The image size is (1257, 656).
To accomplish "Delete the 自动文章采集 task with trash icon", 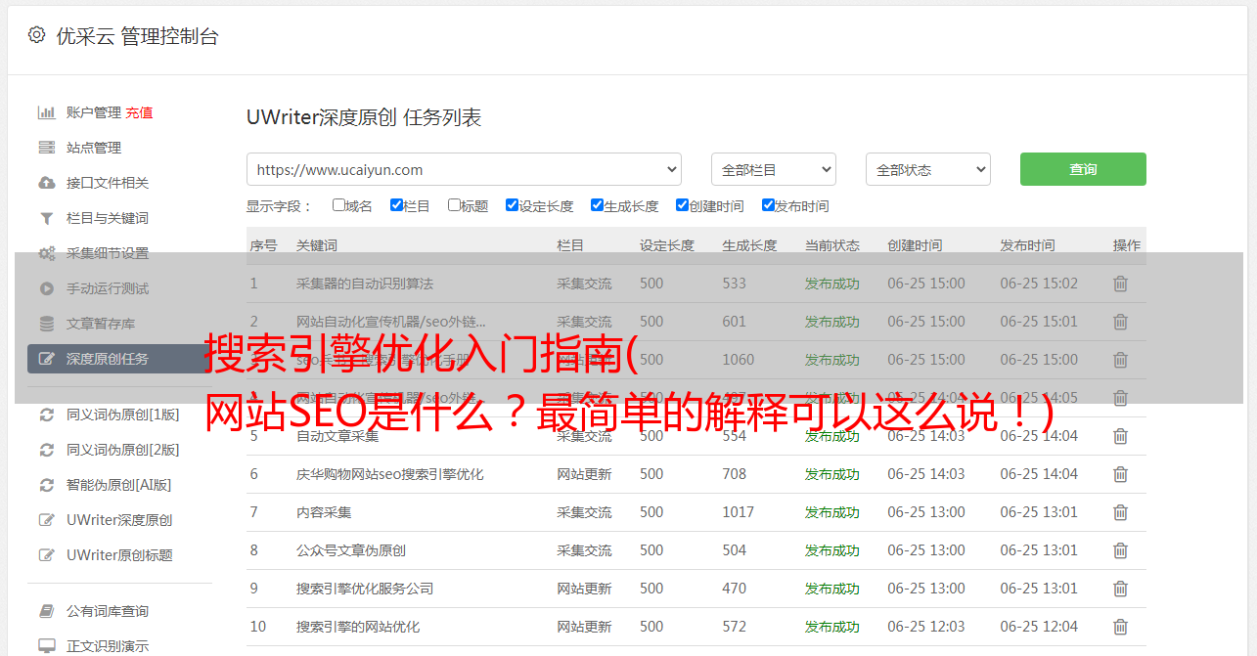I will pyautogui.click(x=1120, y=436).
